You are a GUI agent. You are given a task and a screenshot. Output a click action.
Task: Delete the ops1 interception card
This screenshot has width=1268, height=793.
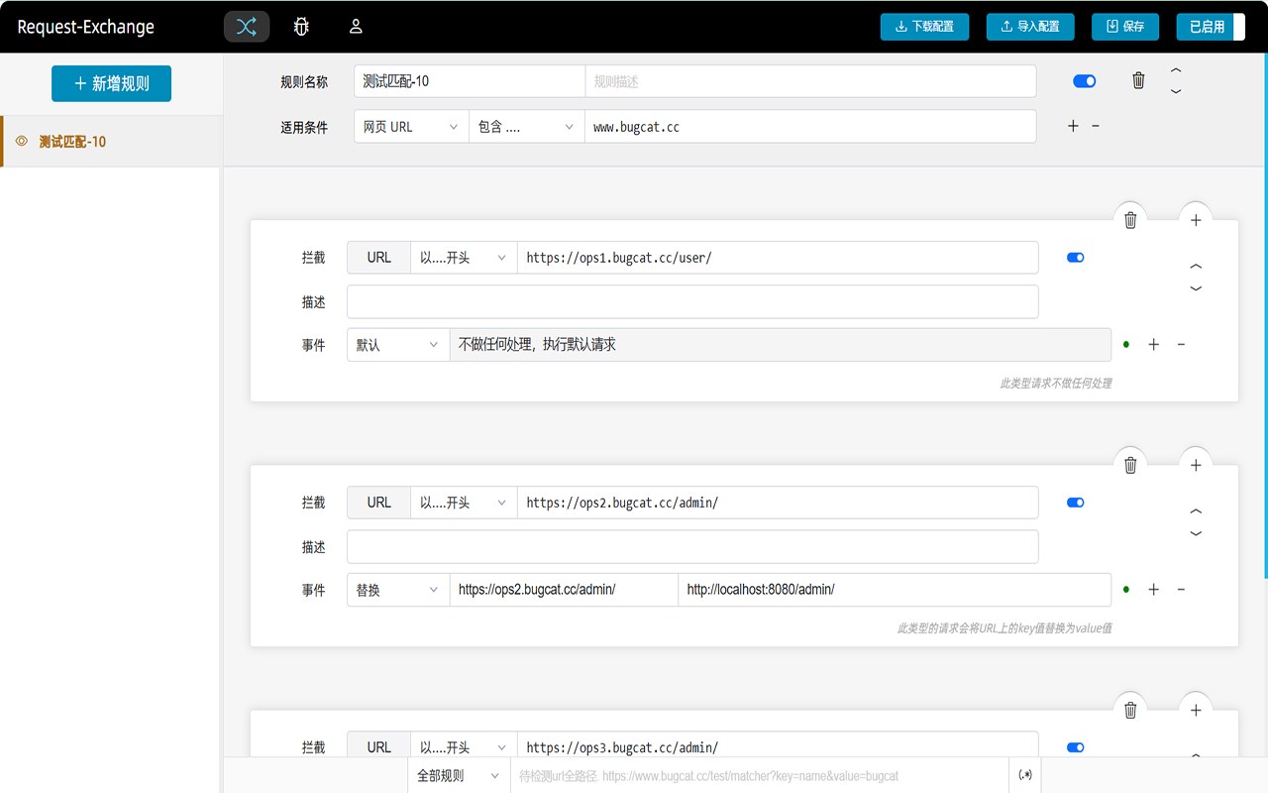pyautogui.click(x=1130, y=220)
